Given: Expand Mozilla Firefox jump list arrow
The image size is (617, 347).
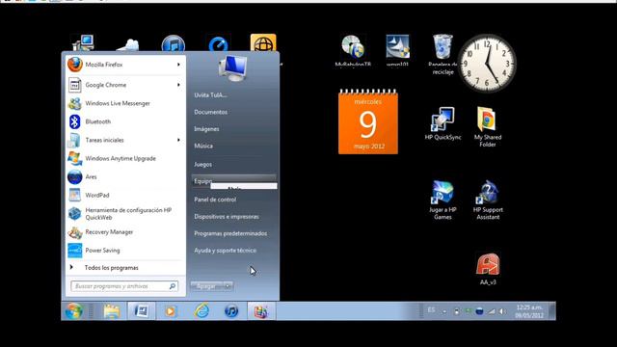Looking at the screenshot, I should 178,65.
